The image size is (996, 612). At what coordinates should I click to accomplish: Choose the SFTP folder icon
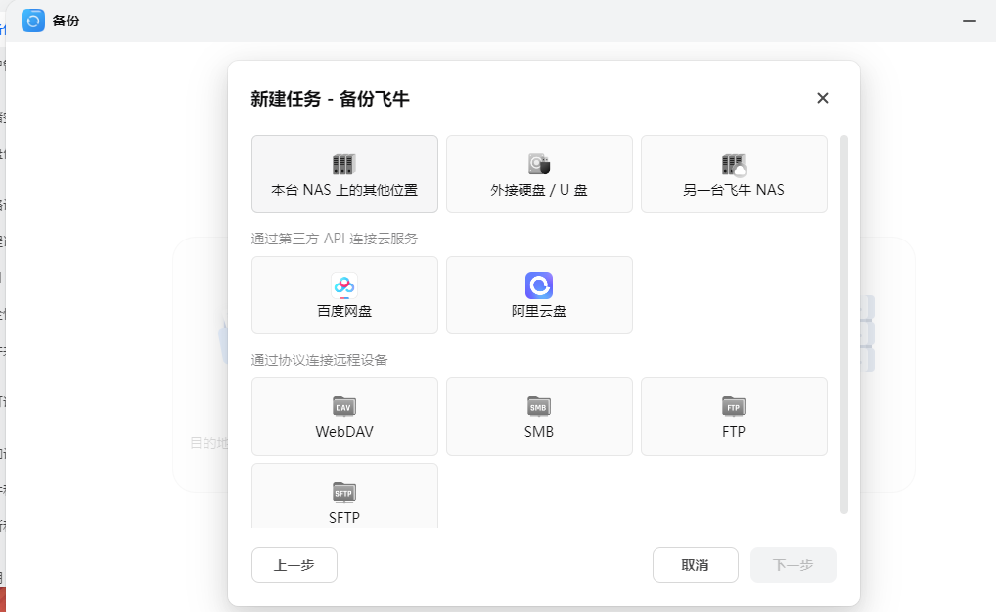click(343, 493)
